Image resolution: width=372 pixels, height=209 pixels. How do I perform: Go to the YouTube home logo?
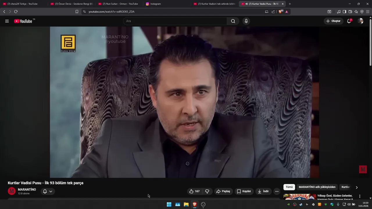pyautogui.click(x=23, y=21)
